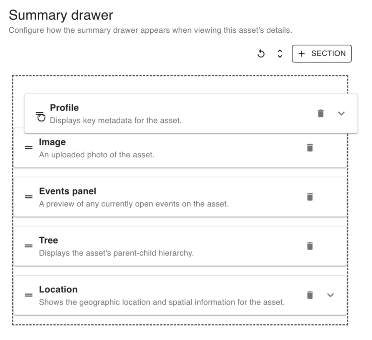372x340 pixels.
Task: Delete the Events panel section
Action: [310, 197]
